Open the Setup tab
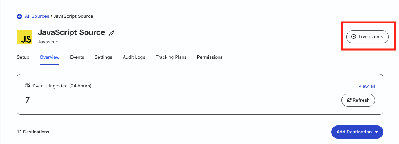 point(23,57)
